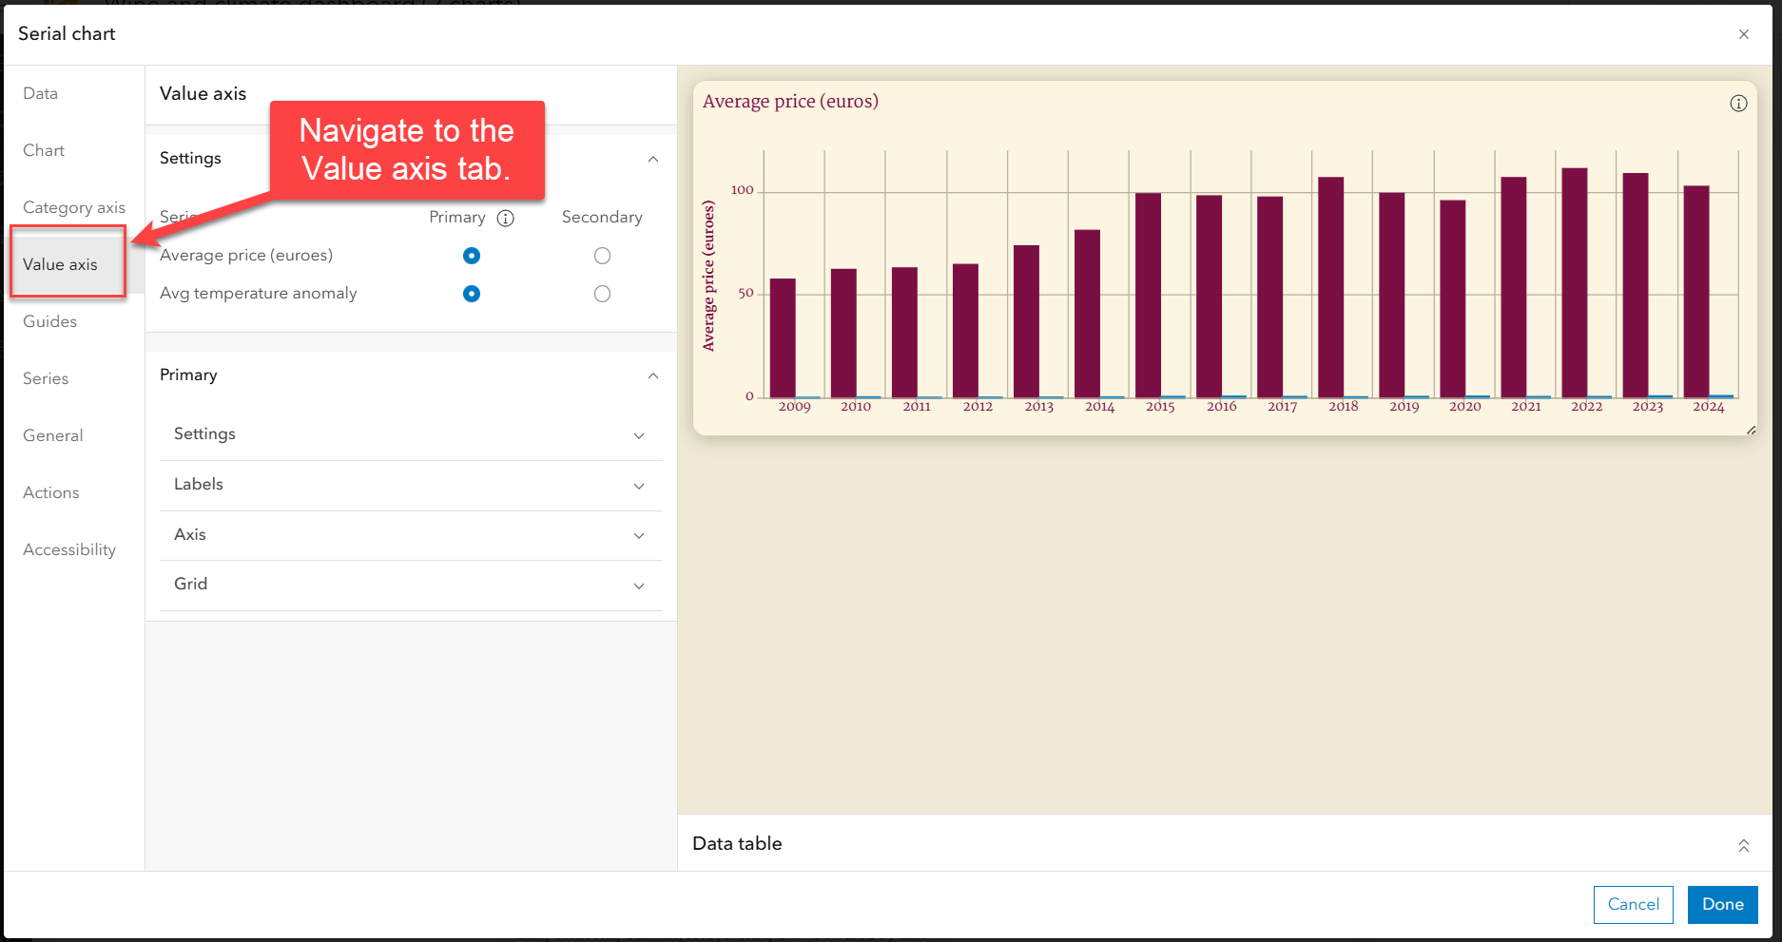Click the chart resize handle in preview corner

(x=1751, y=430)
